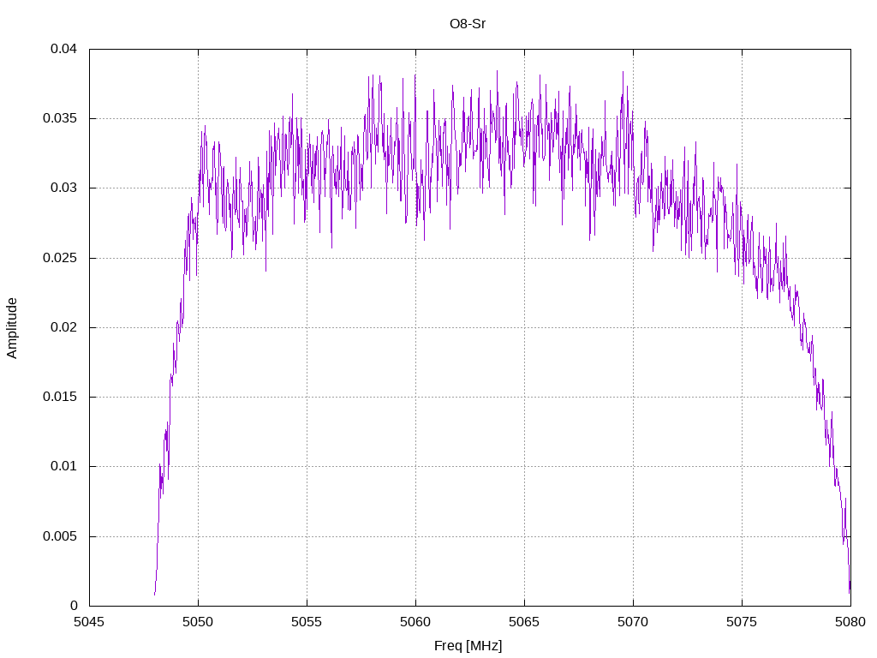This screenshot has height=658, width=877.
Task: Click the 5080 x-axis tick label
Action: (850, 622)
